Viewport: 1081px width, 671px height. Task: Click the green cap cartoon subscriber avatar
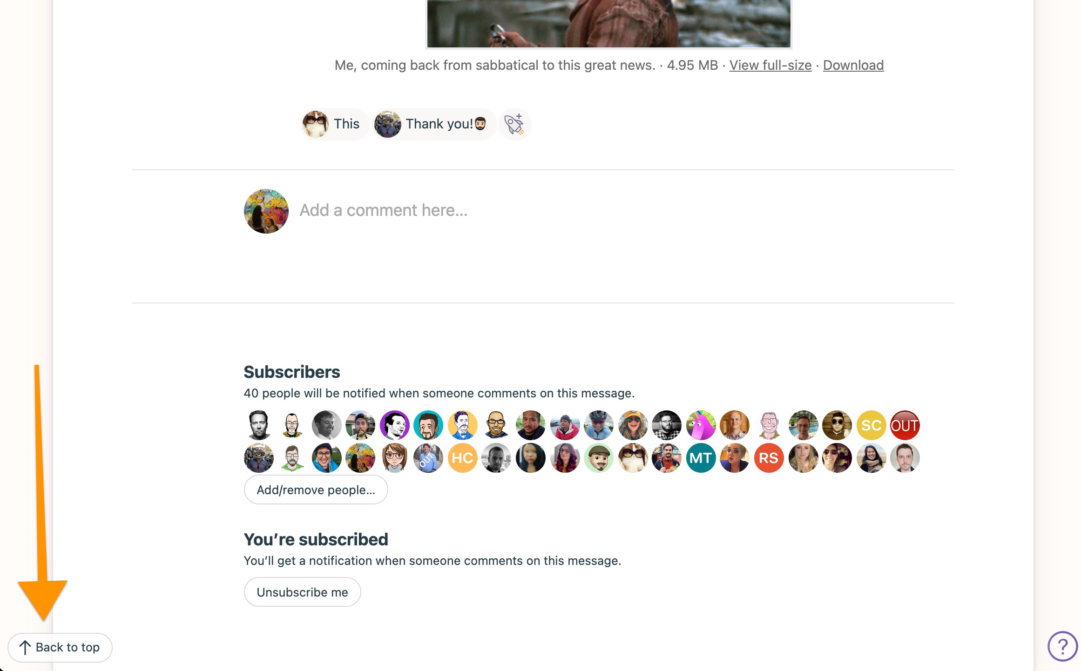pos(599,458)
